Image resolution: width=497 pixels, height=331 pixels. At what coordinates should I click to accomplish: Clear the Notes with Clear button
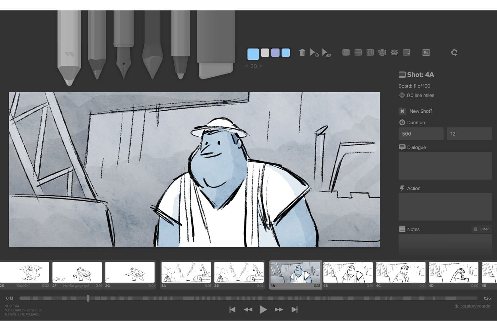[x=481, y=229]
